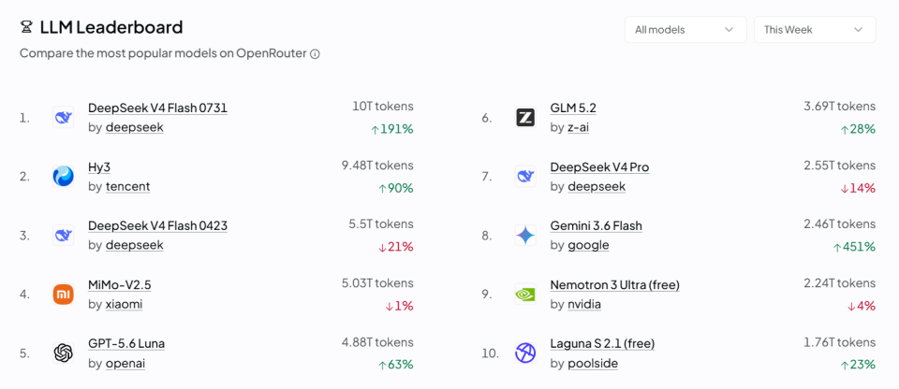The width and height of the screenshot is (899, 389).
Task: Visit the poolside provider link
Action: pyautogui.click(x=593, y=363)
